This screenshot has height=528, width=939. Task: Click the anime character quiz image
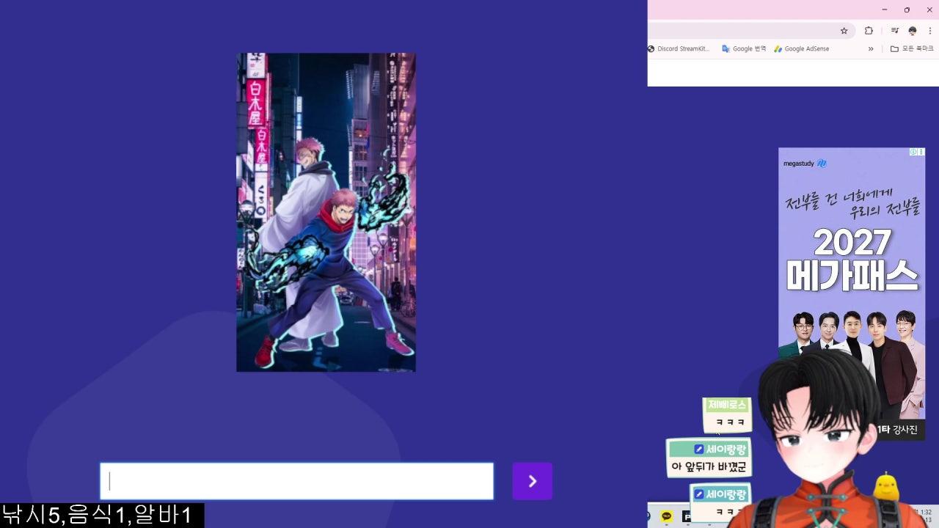click(326, 212)
